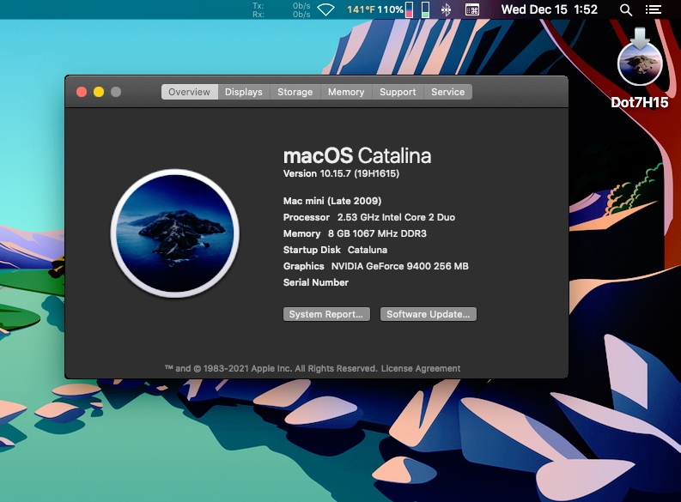Click the green disk gauge icon
Image resolution: width=681 pixels, height=502 pixels.
(426, 9)
